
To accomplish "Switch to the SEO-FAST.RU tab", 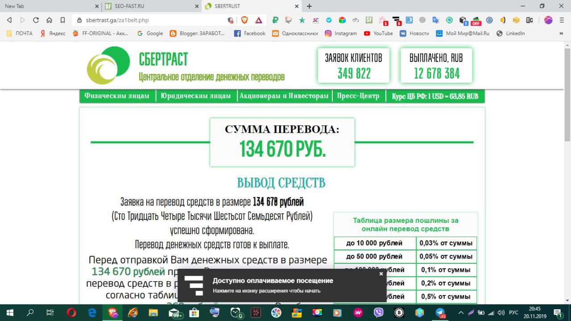I will coord(151,6).
